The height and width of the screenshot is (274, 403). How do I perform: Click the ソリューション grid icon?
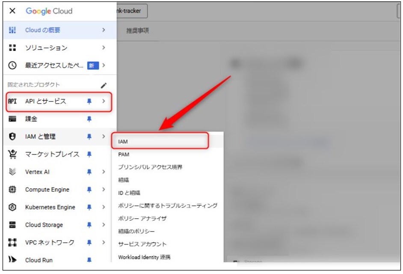(12, 48)
